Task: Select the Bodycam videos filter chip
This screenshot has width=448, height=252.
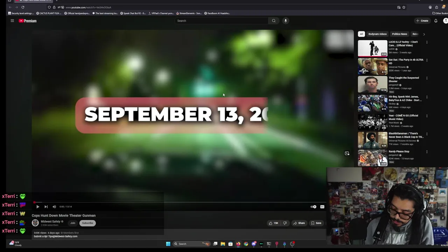Action: click(x=377, y=34)
